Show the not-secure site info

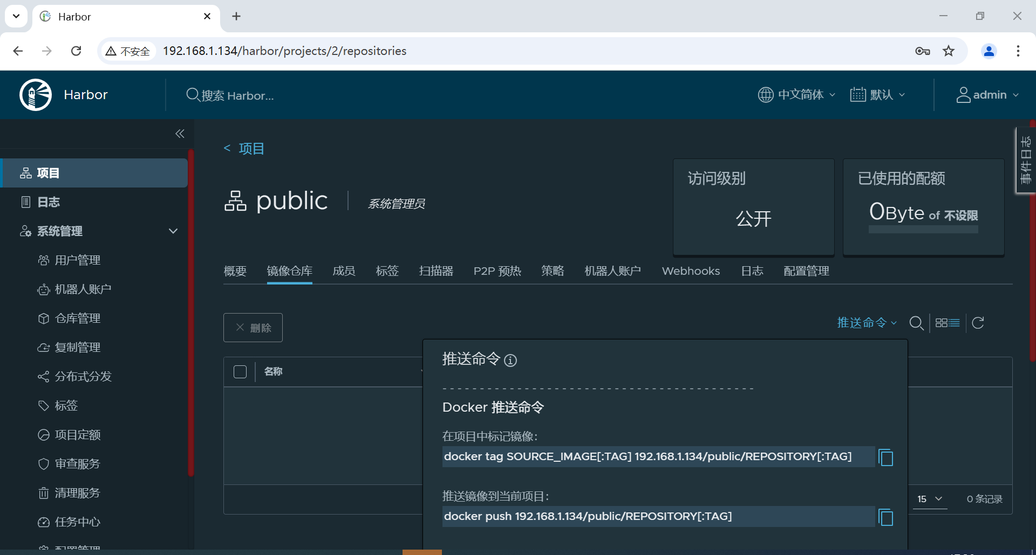(x=128, y=51)
